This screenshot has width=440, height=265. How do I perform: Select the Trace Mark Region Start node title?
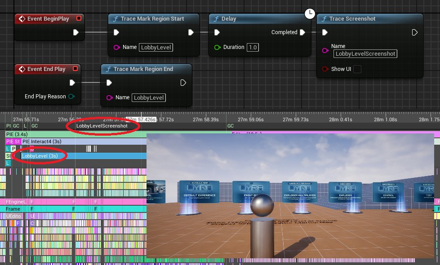click(152, 19)
